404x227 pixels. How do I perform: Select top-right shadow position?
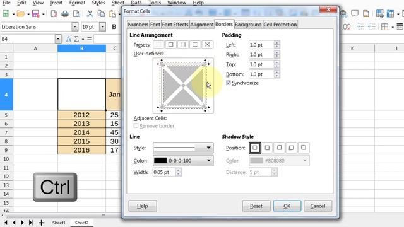pos(279,148)
